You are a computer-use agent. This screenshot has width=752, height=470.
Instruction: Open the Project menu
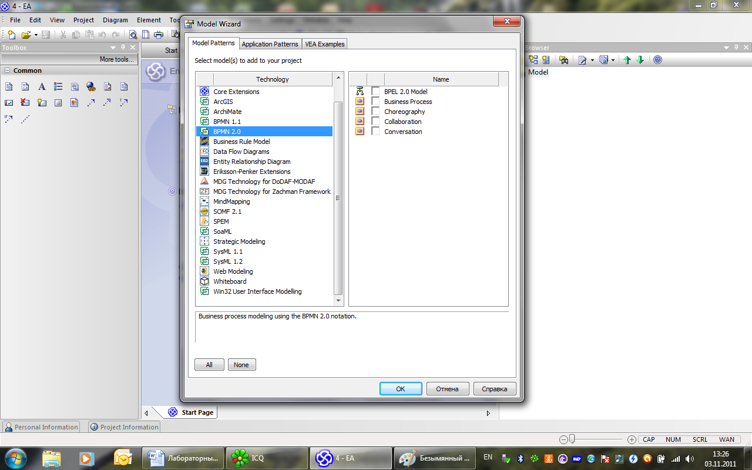click(83, 20)
